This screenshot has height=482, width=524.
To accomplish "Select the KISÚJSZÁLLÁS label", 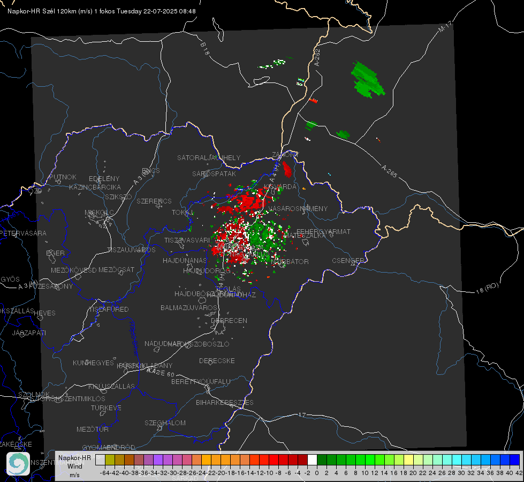I will pyautogui.click(x=112, y=386).
